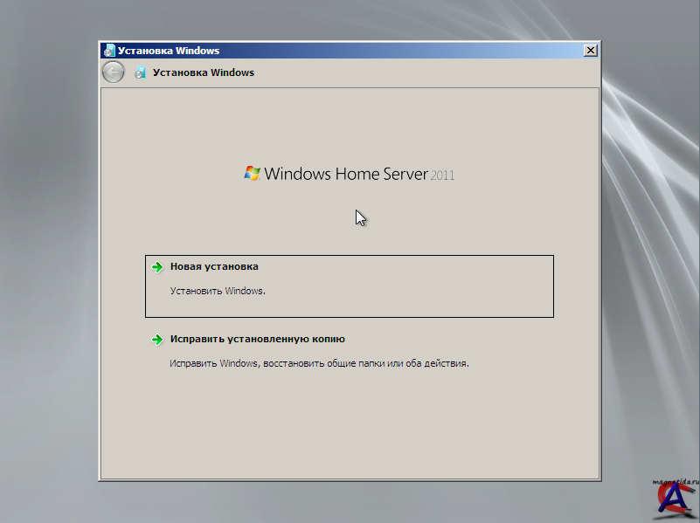700x523 pixels.
Task: Click the Установить Windows. description text
Action: [218, 291]
